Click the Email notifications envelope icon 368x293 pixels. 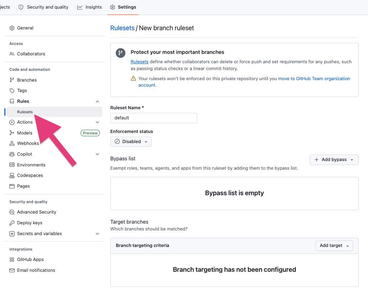(x=12, y=270)
